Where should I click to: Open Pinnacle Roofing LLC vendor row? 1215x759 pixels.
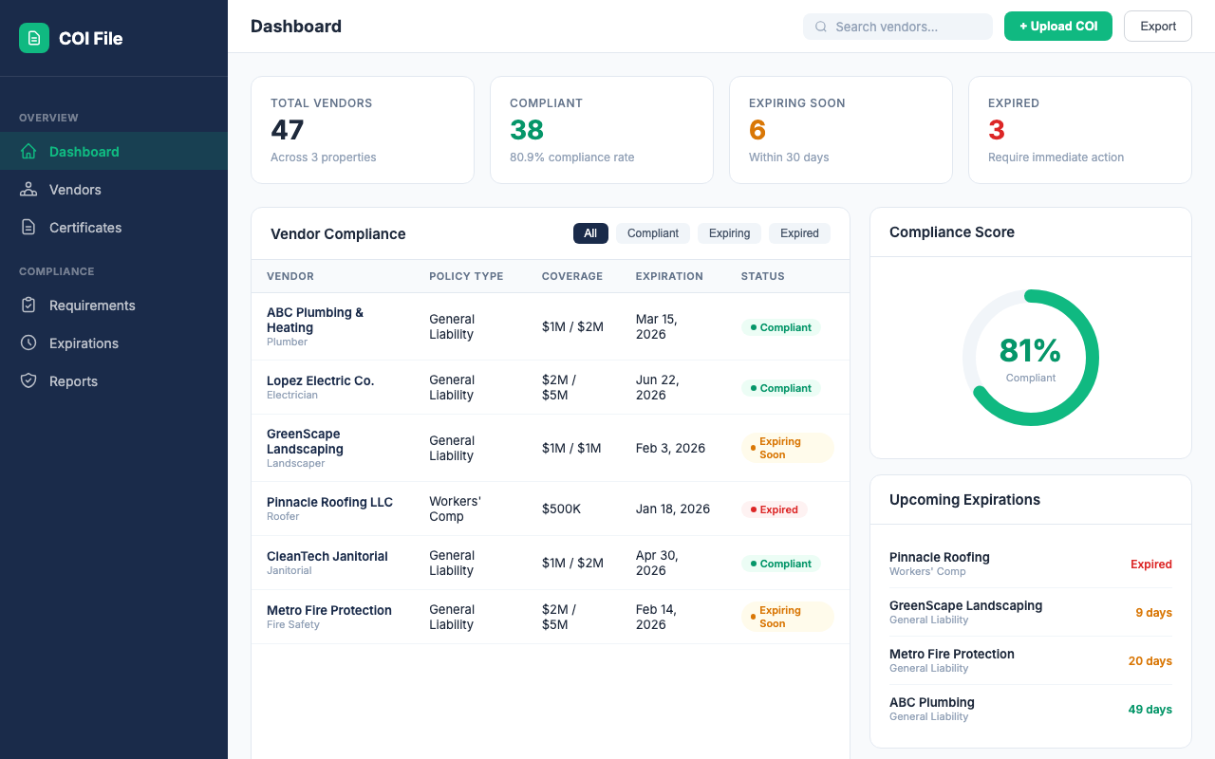click(x=551, y=509)
